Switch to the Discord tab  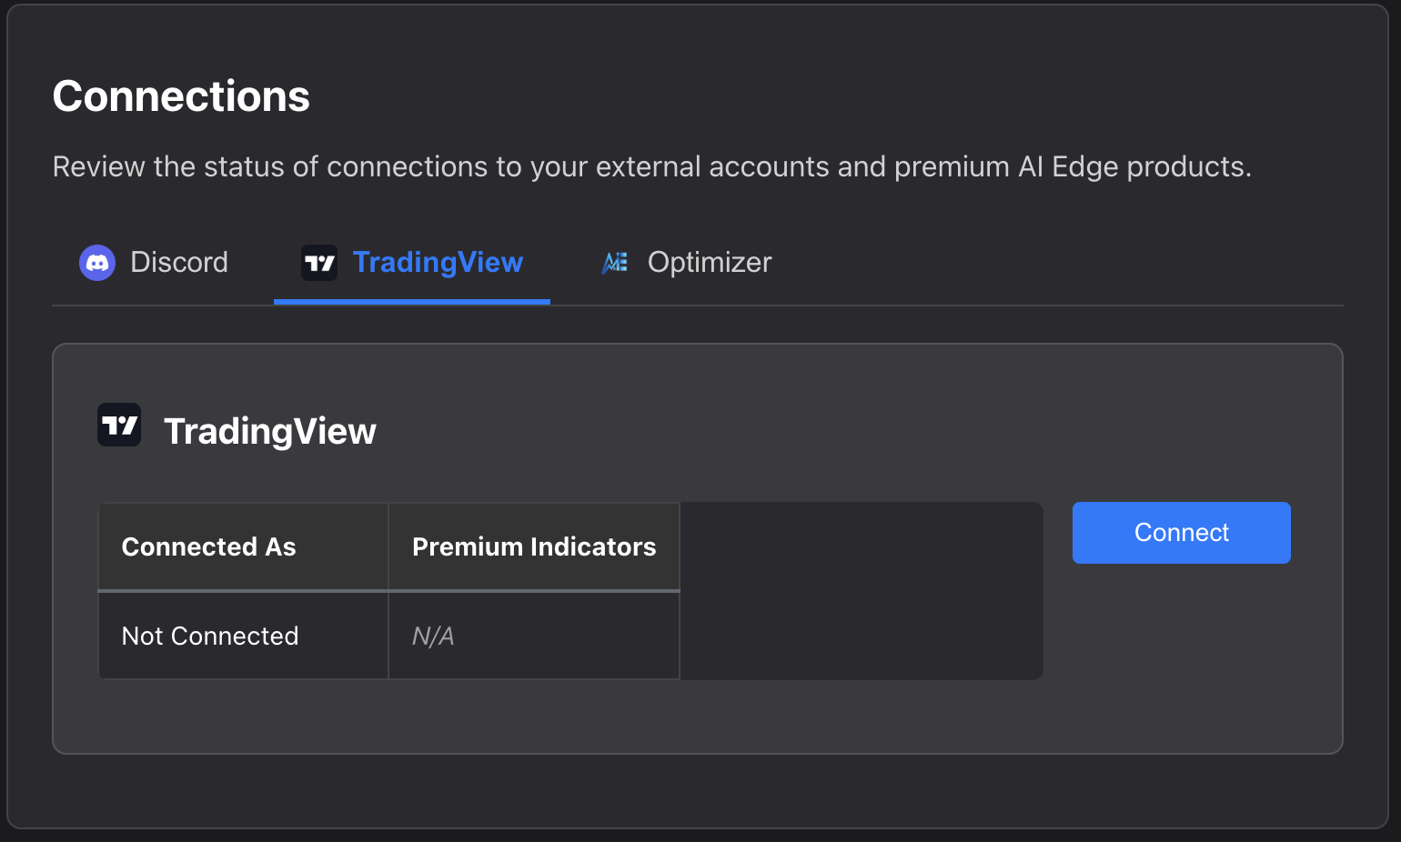[x=155, y=262]
